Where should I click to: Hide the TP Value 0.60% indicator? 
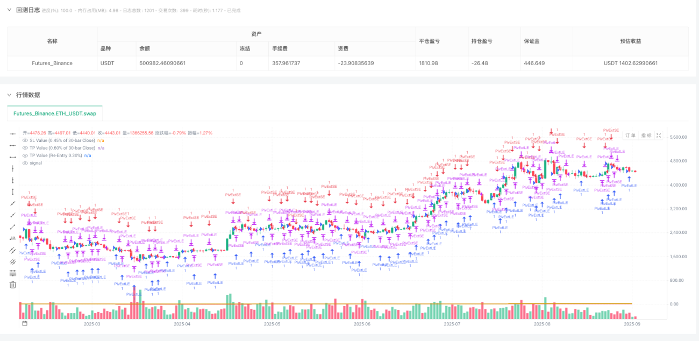(25, 147)
